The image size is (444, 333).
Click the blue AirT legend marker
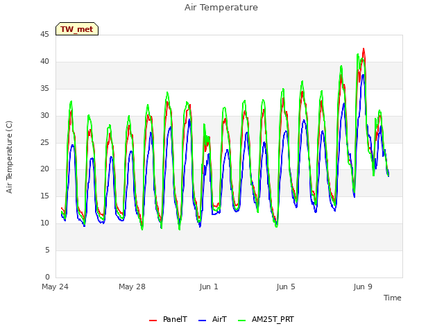pos(202,321)
